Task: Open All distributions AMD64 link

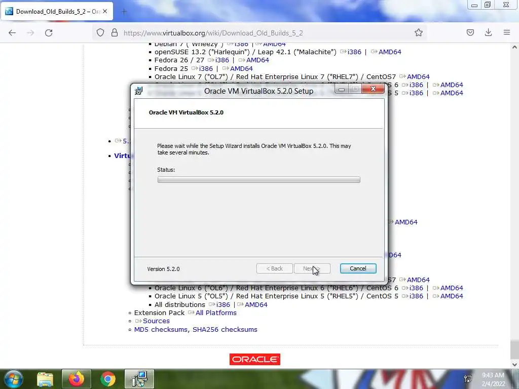Action: click(256, 304)
